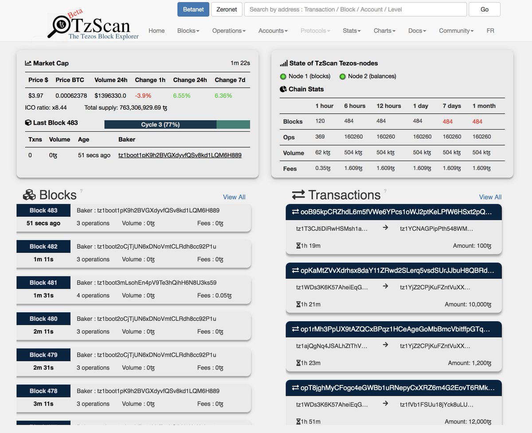Click the Cycle 3 (77%) progress bar
Screen dimensions: 532x433
[x=177, y=125]
